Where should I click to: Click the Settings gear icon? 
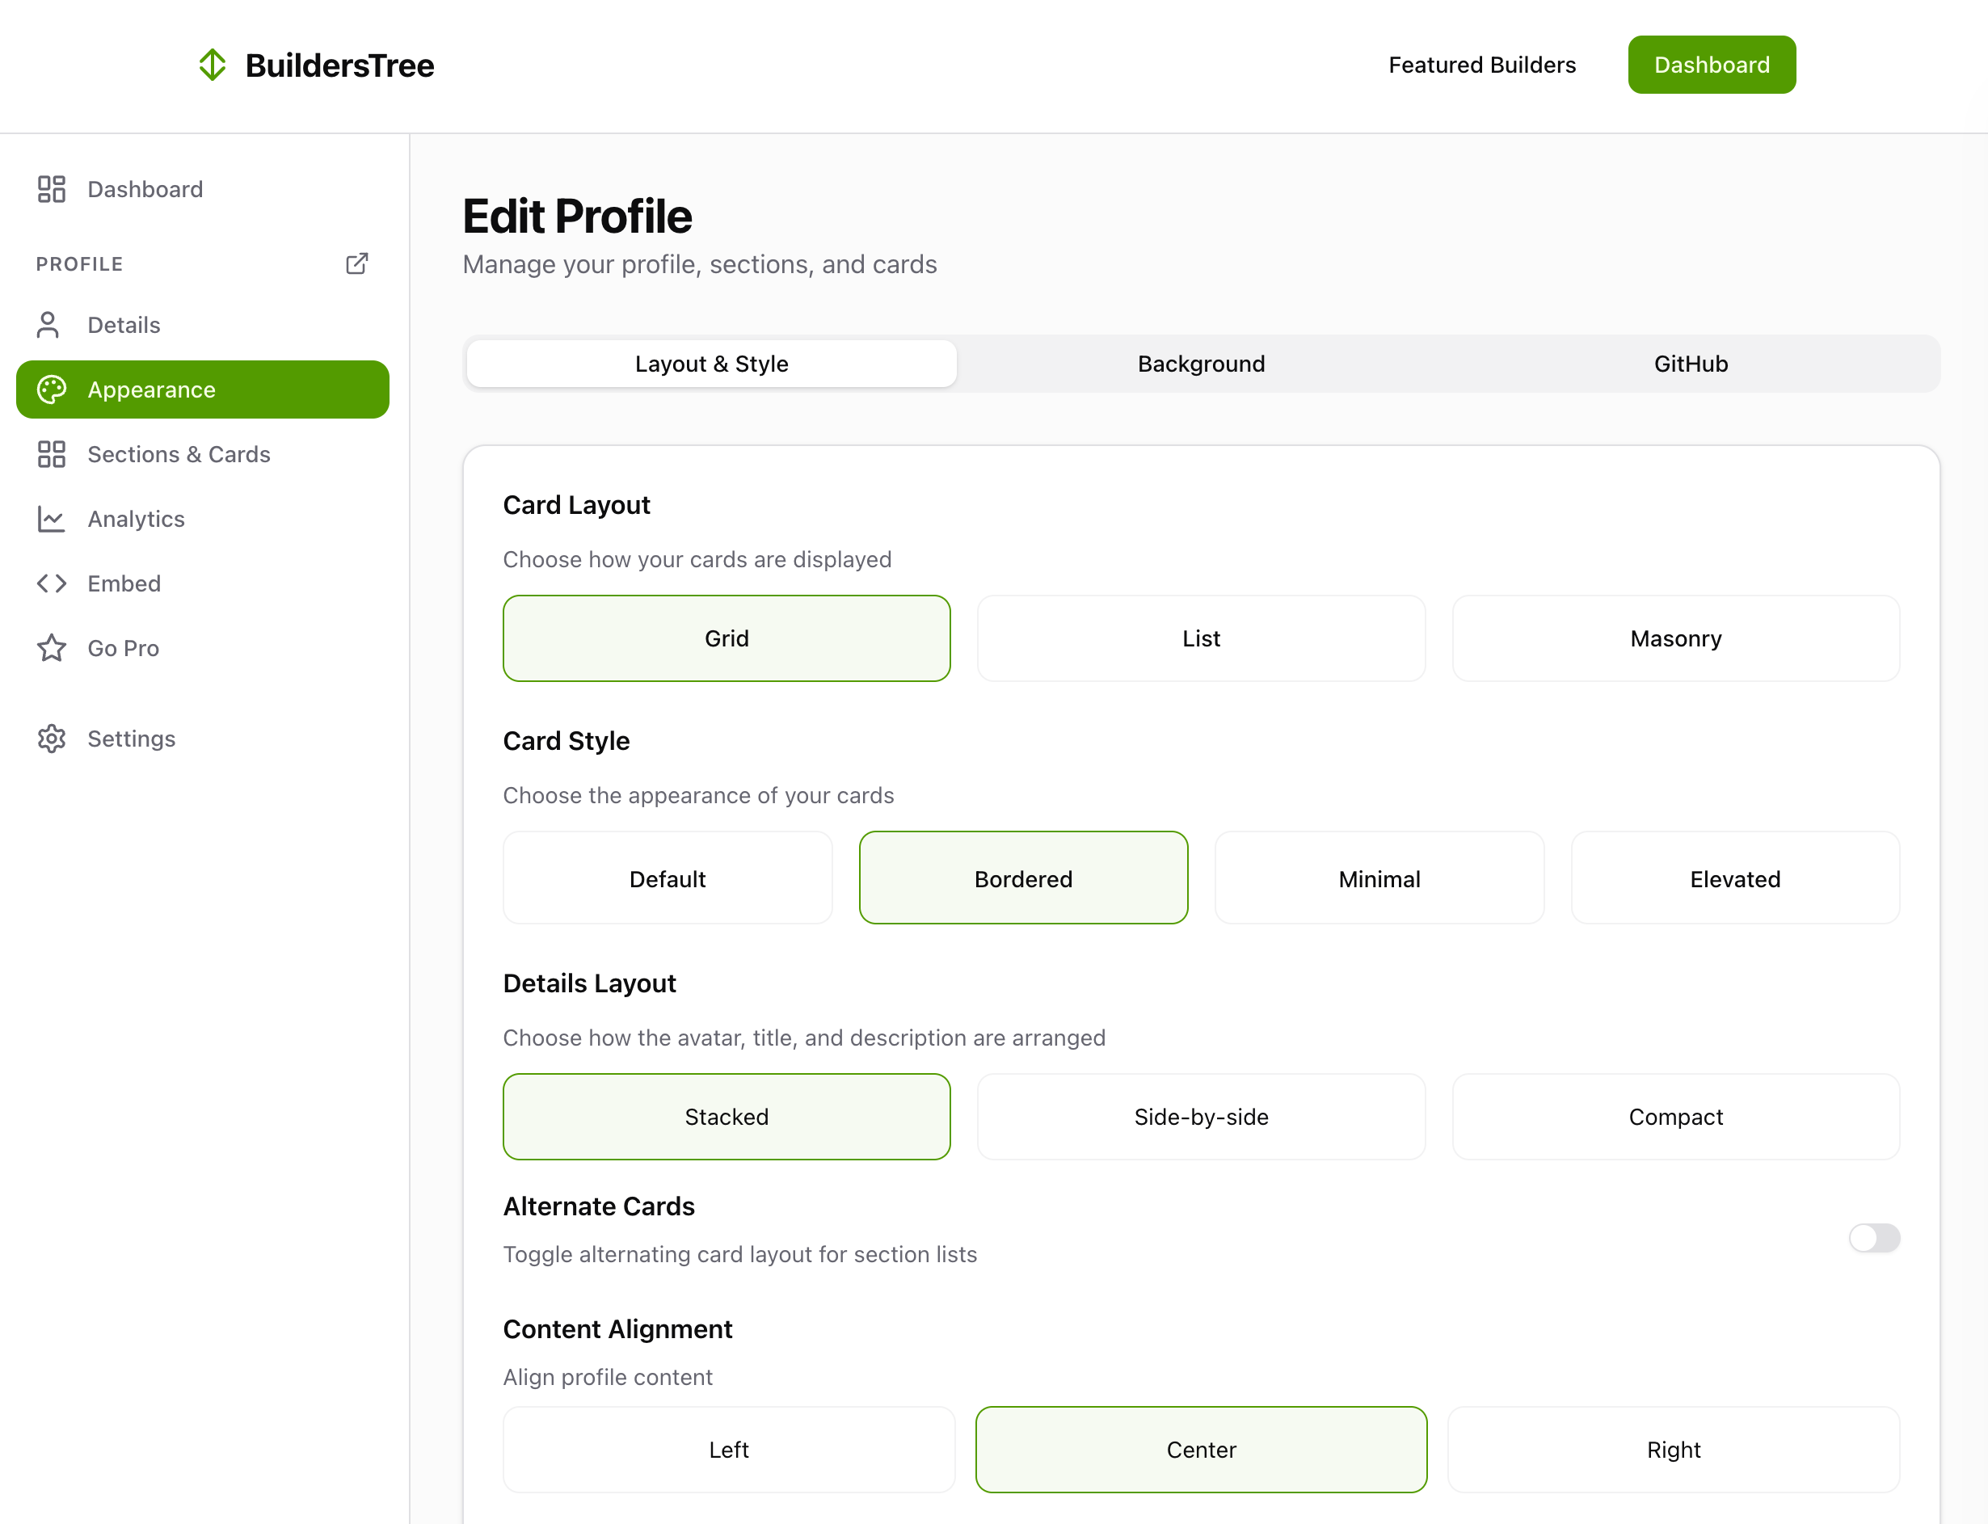coord(52,739)
